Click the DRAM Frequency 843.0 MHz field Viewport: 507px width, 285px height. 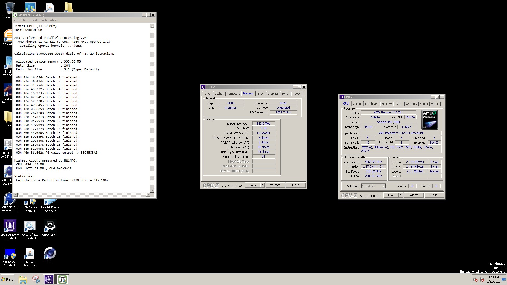(264, 123)
